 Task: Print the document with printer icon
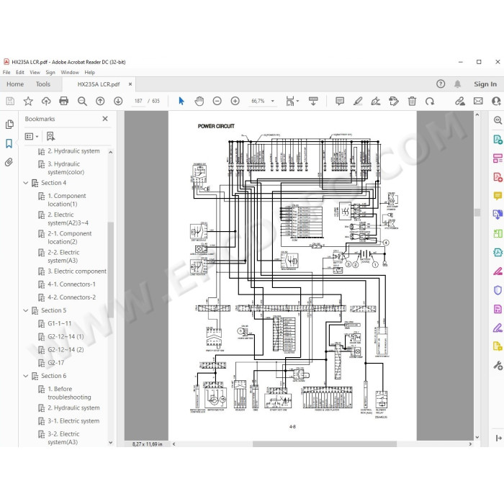click(x=63, y=102)
